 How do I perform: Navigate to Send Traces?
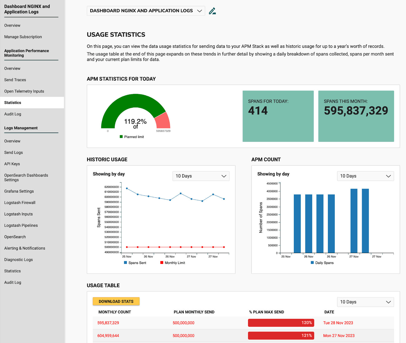pyautogui.click(x=15, y=80)
